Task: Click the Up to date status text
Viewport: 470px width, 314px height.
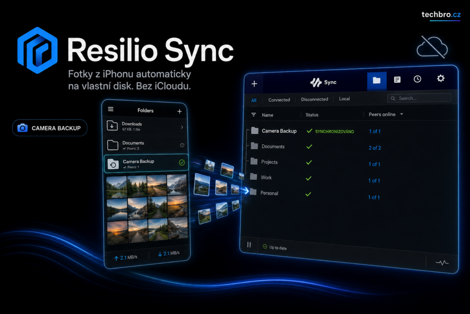Action: click(x=278, y=248)
